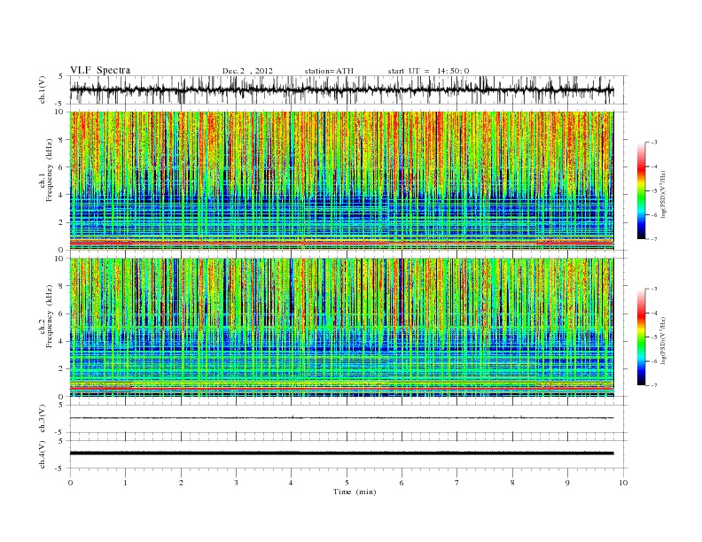Click the "6" minute tick label
Screen dimensions: 702x542
pos(402,483)
